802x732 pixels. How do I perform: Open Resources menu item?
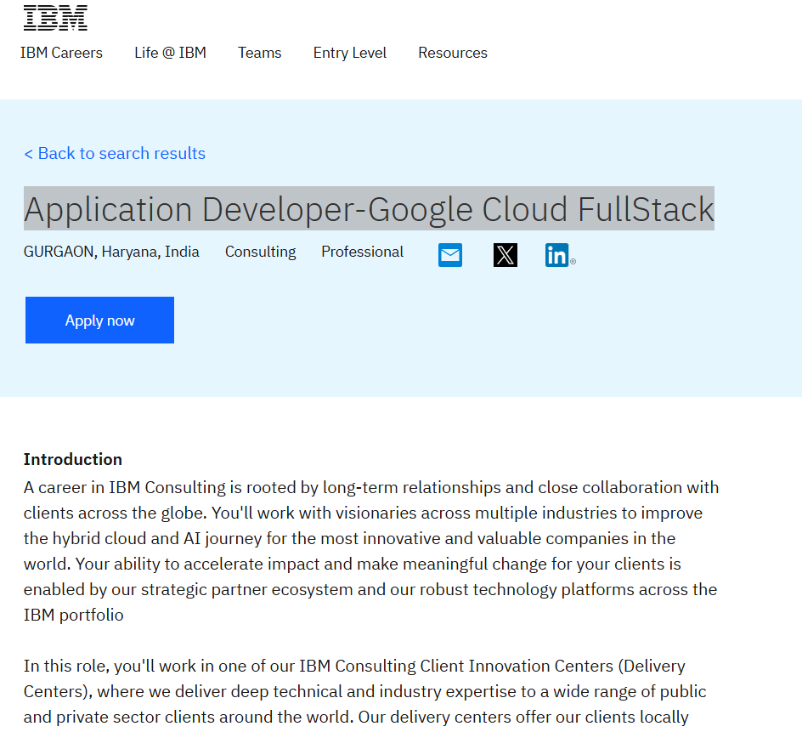[x=453, y=53]
